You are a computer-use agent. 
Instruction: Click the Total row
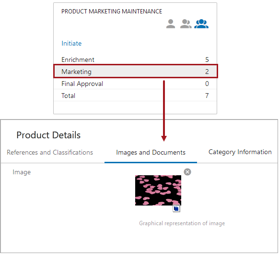click(x=135, y=96)
